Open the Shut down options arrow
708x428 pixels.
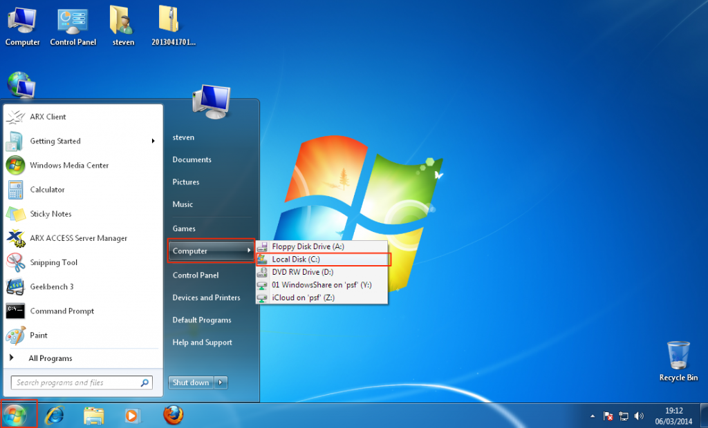(221, 383)
